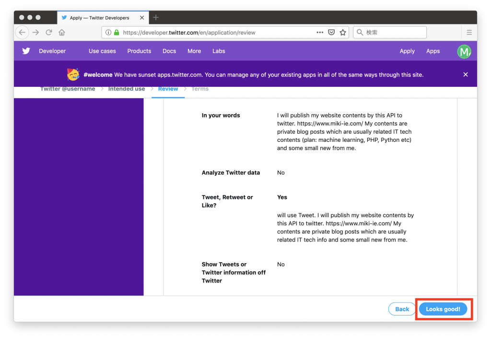The height and width of the screenshot is (339, 491).
Task: Open the Use cases menu
Action: [102, 51]
